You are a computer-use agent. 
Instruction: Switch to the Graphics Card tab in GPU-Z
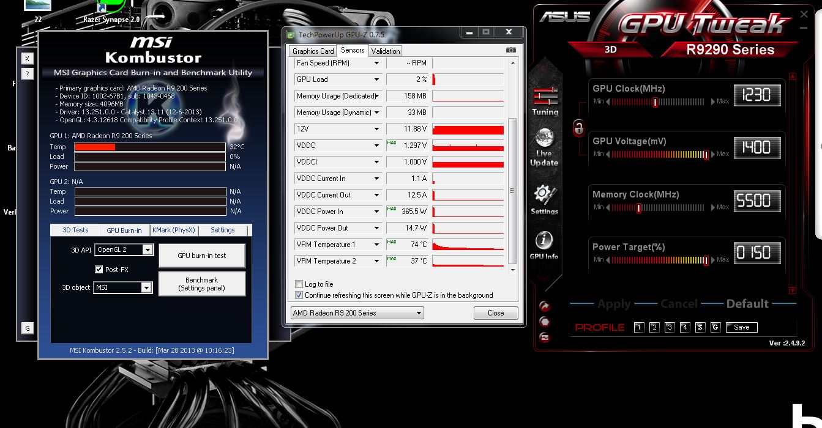click(313, 51)
